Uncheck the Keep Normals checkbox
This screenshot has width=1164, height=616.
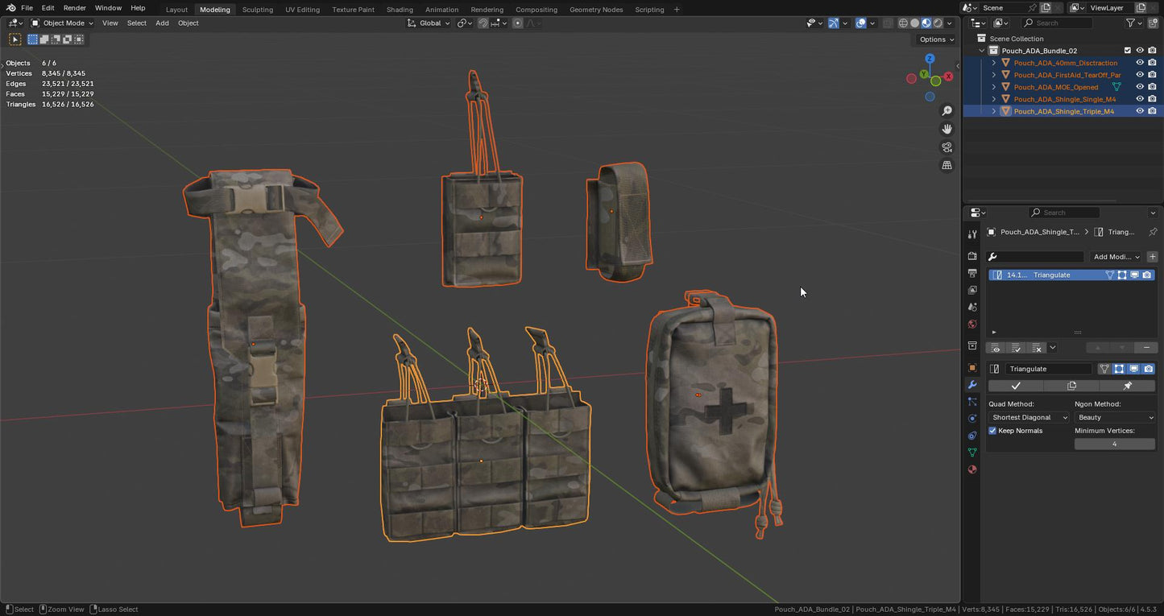coord(993,431)
